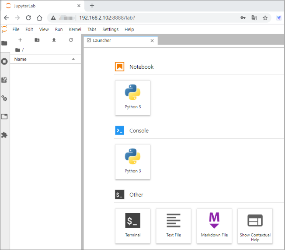Open Show Contextual Help
This screenshot has width=285, height=250.
[x=255, y=226]
